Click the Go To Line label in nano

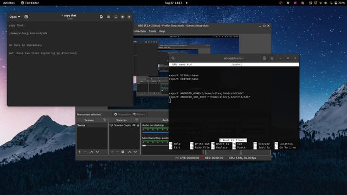[287, 147]
